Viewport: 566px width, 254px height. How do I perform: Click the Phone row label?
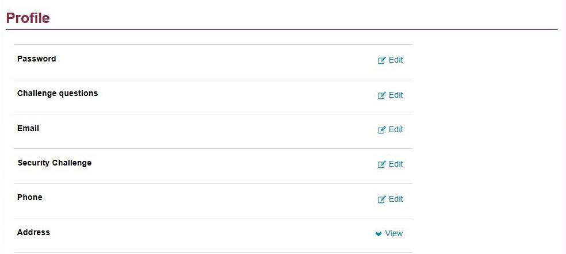30,197
